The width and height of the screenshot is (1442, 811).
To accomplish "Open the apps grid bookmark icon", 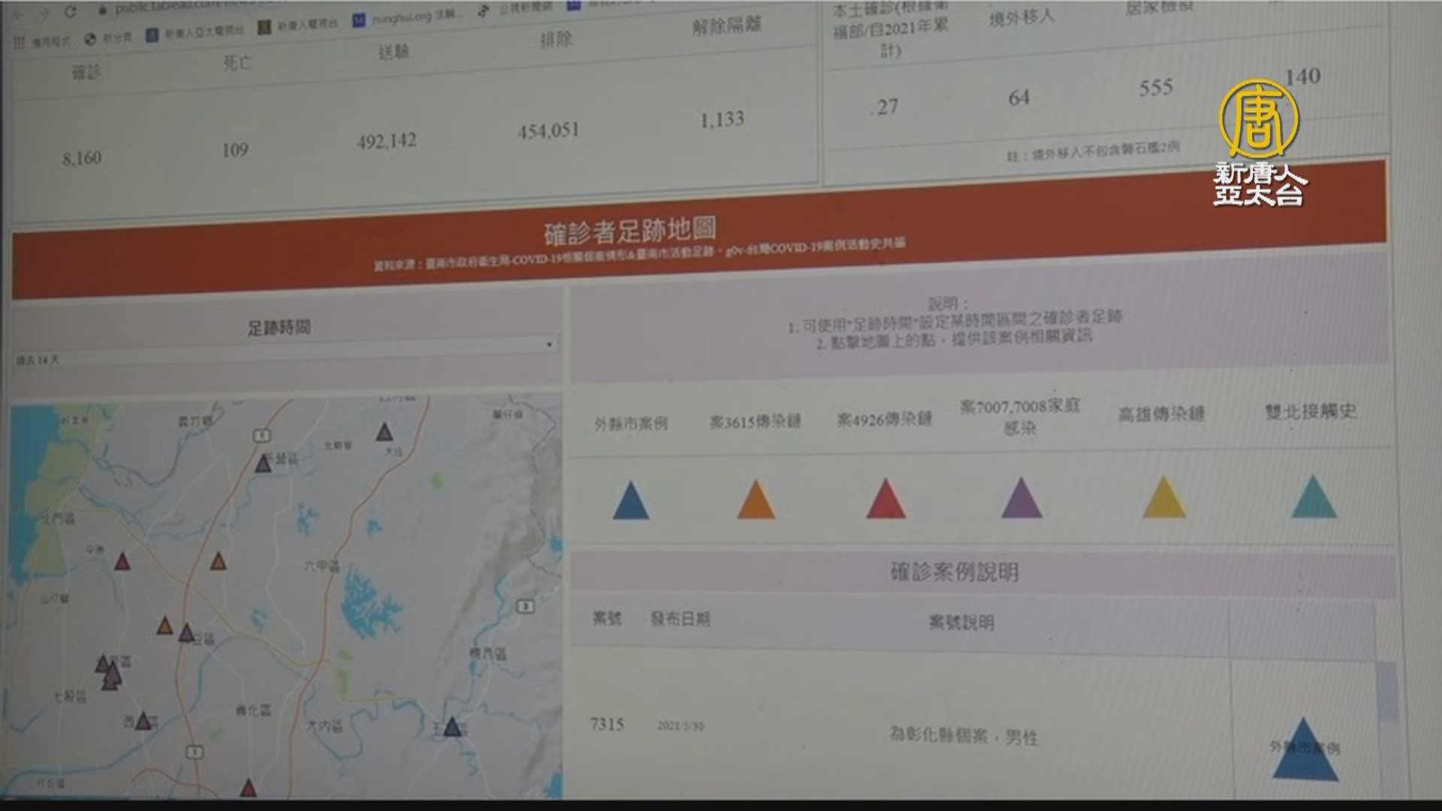I will (x=19, y=43).
